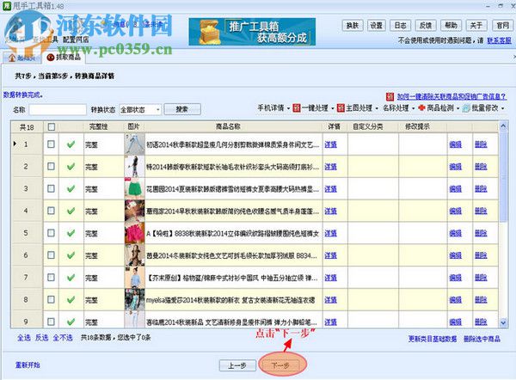Open the 帮助 help button
Viewport: 516px width, 380px height.
point(451,25)
